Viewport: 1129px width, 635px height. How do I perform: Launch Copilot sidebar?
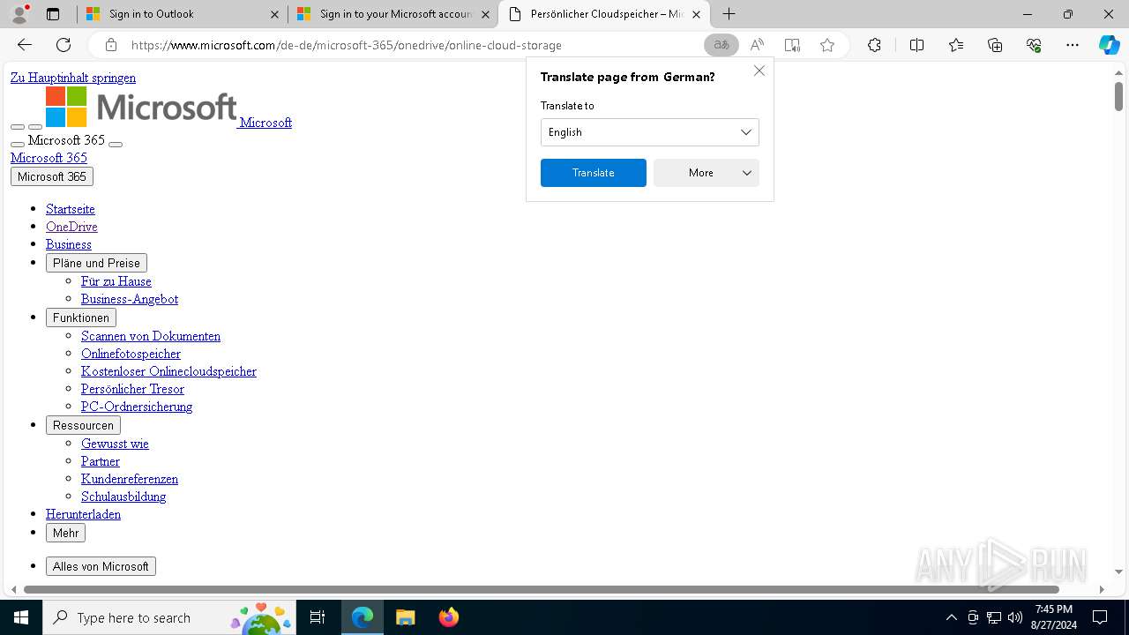[1109, 45]
